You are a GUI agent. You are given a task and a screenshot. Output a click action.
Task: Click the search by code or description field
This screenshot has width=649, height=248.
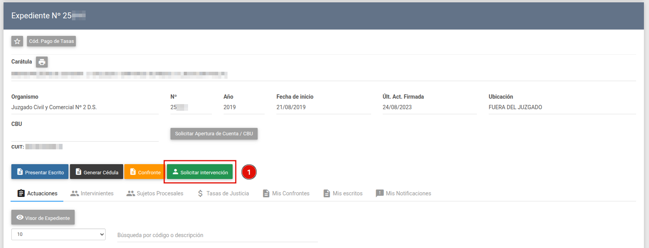click(217, 235)
